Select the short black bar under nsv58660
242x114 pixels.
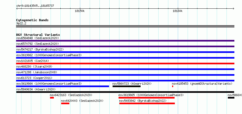click(231, 98)
